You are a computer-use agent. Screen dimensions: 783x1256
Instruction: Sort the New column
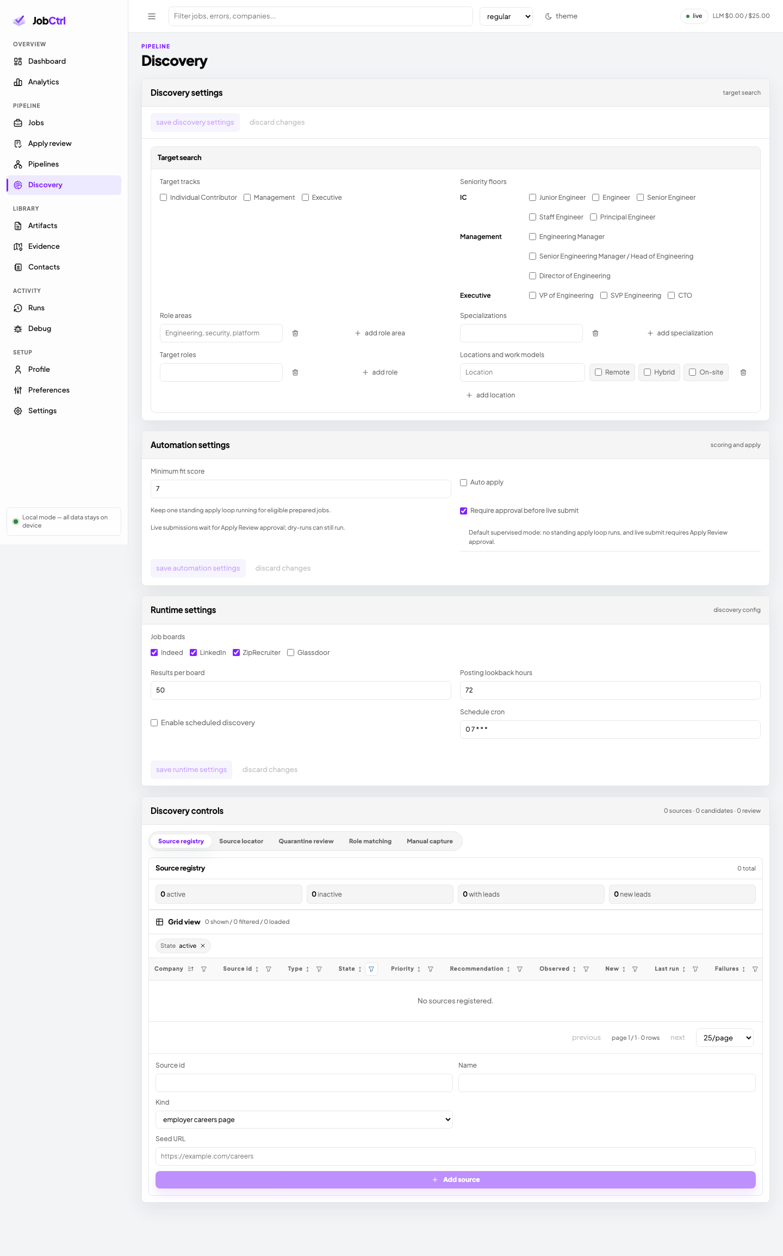click(624, 969)
